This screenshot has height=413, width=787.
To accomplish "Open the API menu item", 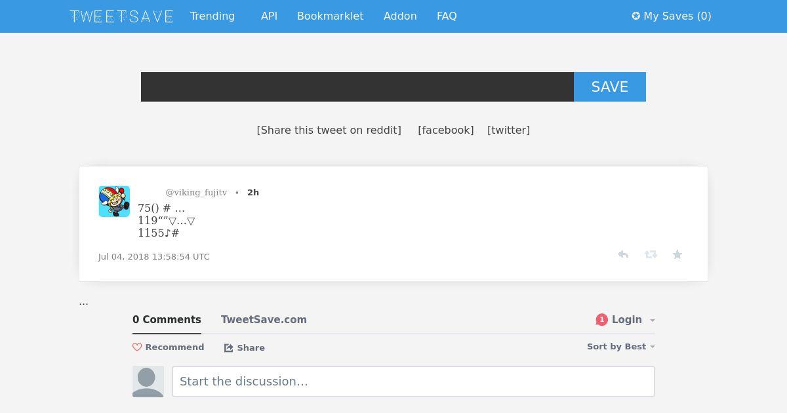I will 269,16.
